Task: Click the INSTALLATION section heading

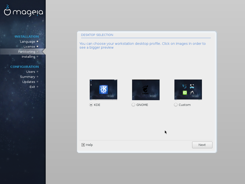Action: pyautogui.click(x=27, y=36)
